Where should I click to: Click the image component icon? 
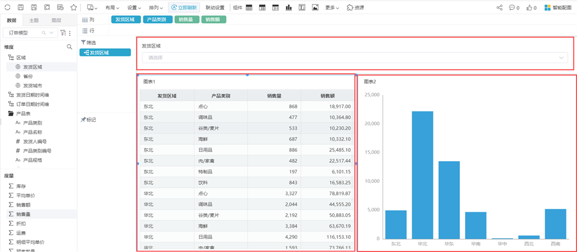(x=315, y=7)
